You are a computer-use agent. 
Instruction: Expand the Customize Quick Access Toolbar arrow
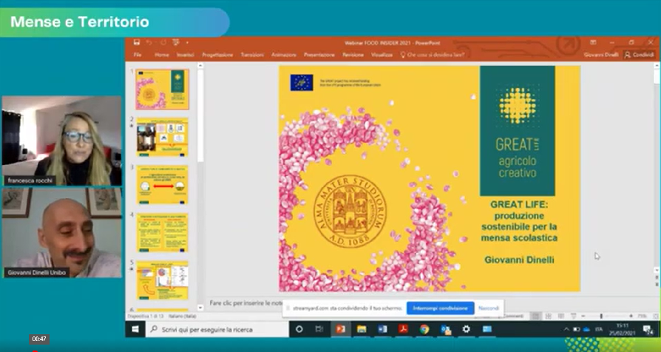(187, 43)
